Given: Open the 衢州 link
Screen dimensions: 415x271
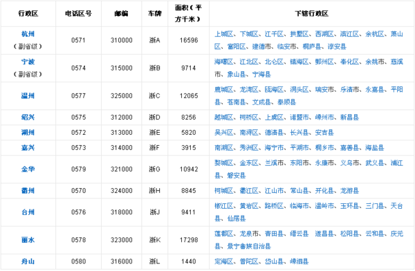Looking at the screenshot, I should (28, 191).
